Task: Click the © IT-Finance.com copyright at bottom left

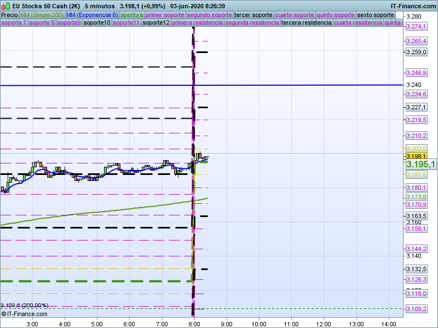Action: tap(24, 314)
